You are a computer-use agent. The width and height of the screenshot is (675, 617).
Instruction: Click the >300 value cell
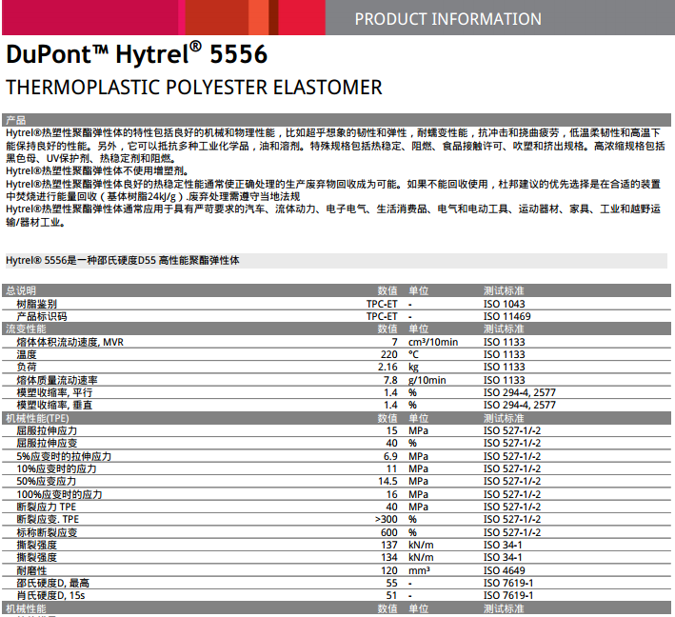(x=387, y=519)
